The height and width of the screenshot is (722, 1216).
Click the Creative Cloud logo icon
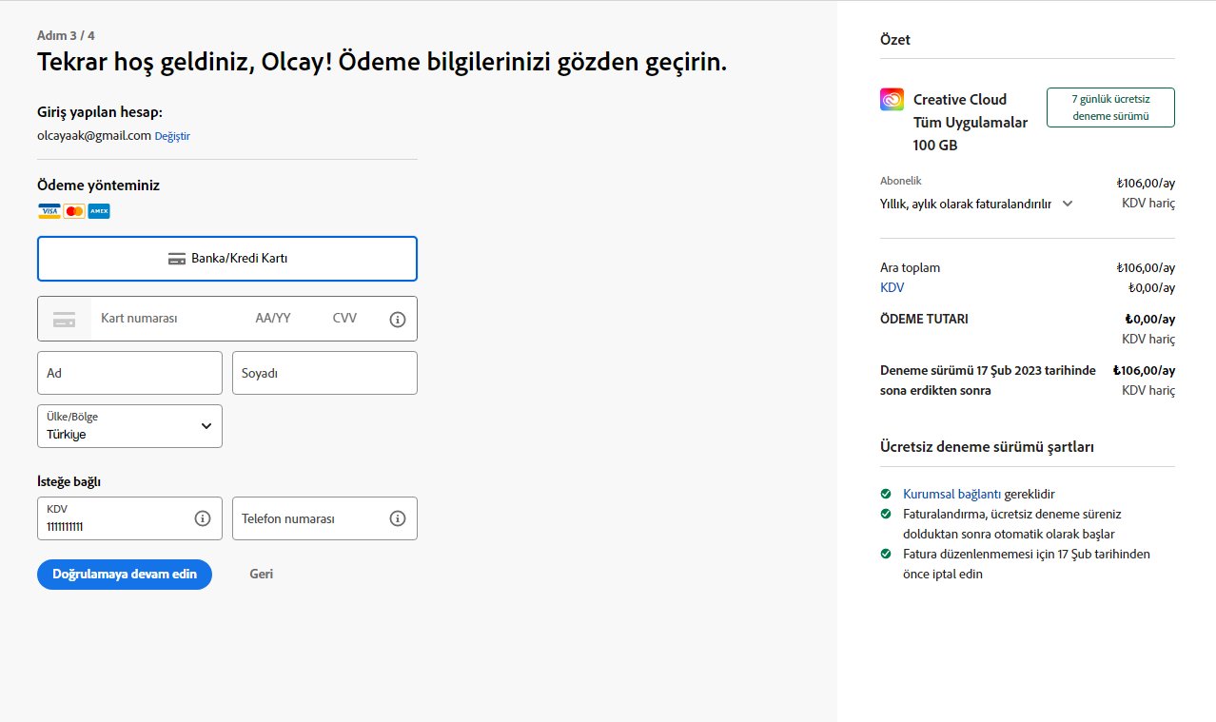[892, 100]
